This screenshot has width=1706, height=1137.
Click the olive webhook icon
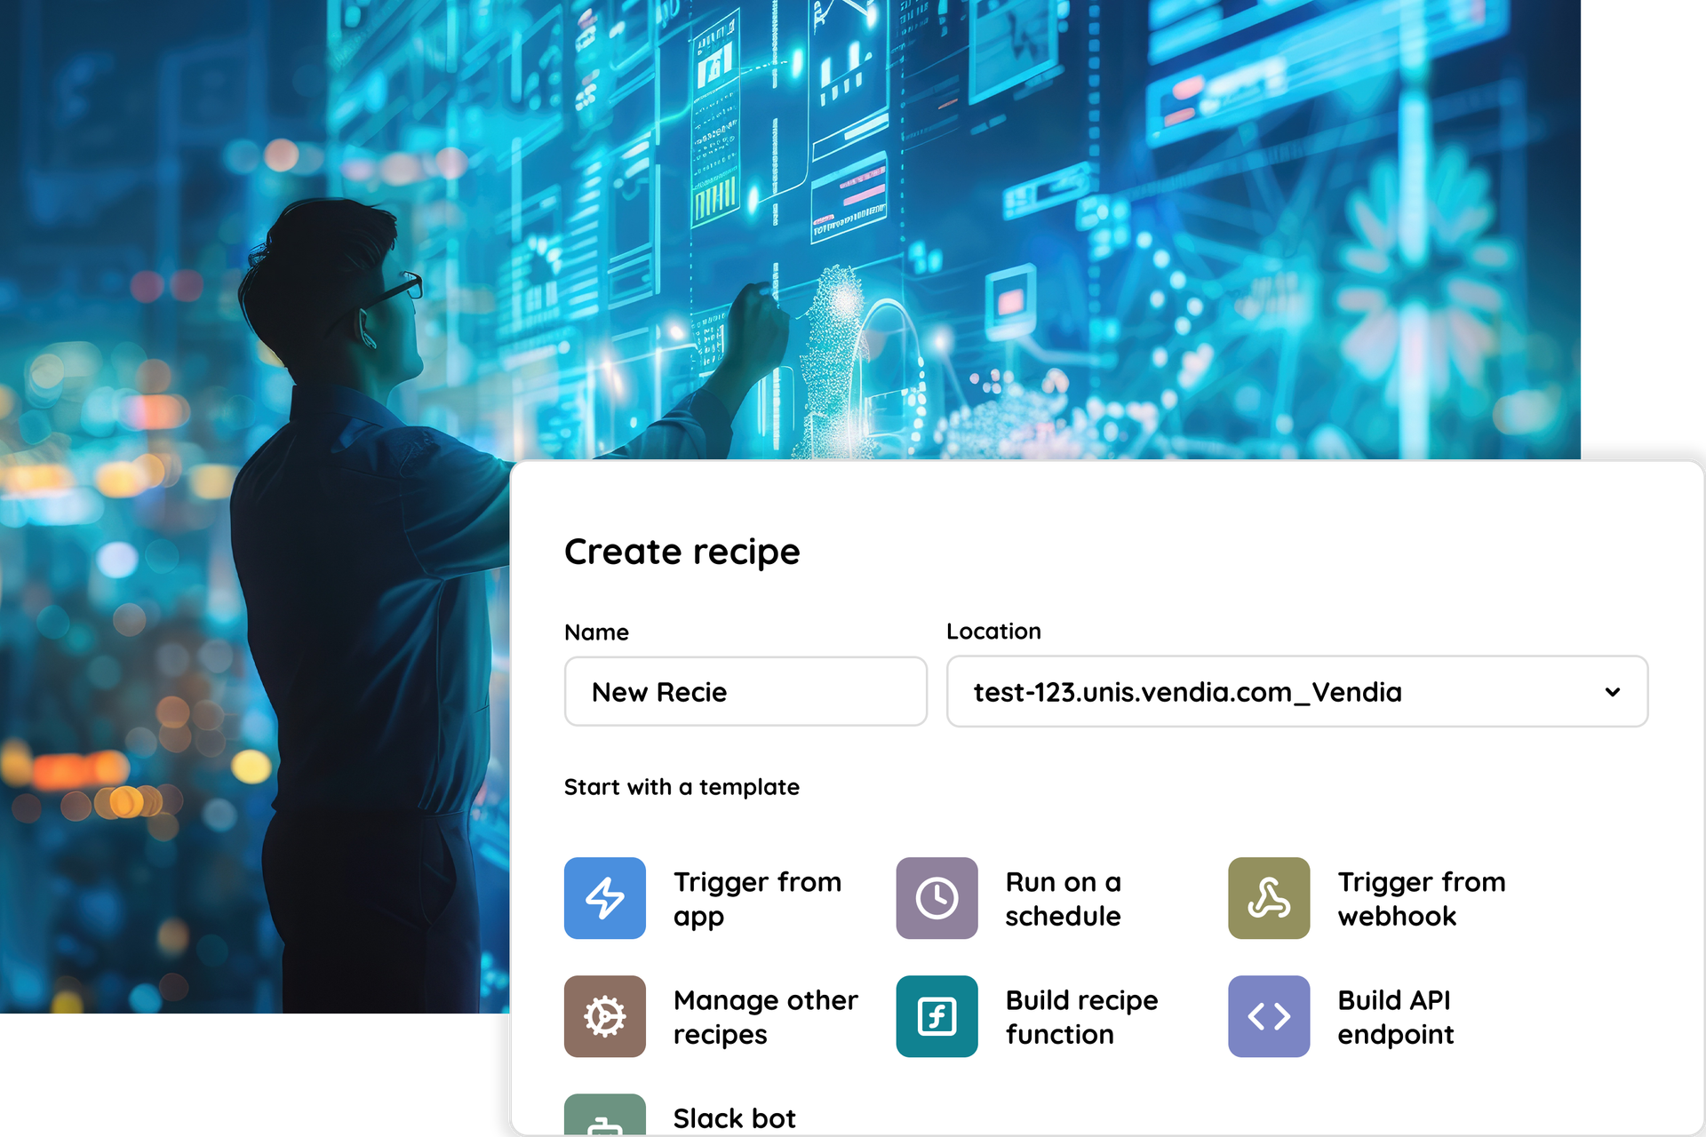point(1268,897)
